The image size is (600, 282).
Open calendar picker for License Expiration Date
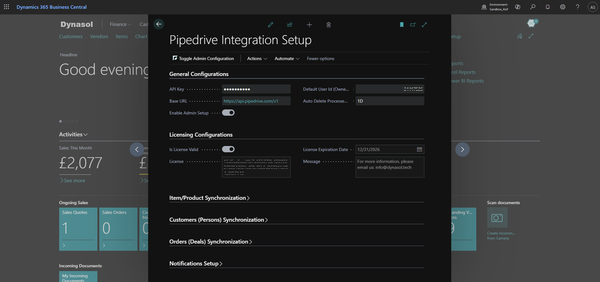(419, 149)
